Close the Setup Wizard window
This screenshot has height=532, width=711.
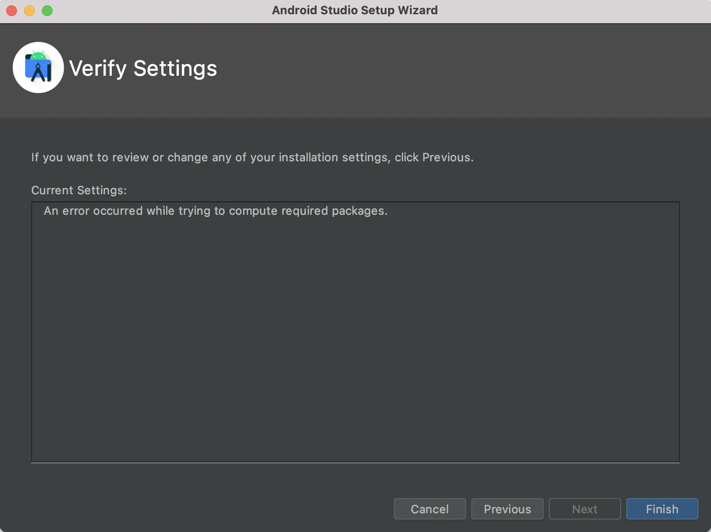[x=12, y=10]
